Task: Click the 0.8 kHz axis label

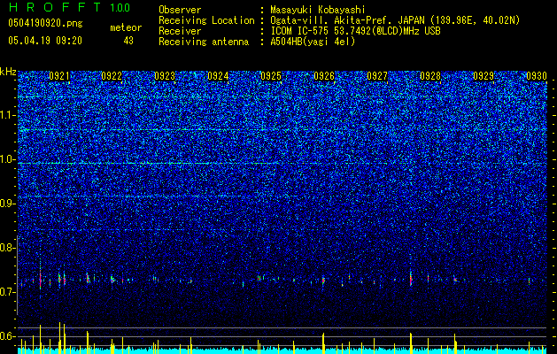Action: [x=7, y=248]
